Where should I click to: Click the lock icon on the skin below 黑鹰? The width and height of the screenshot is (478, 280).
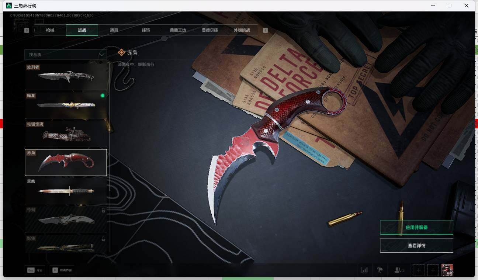point(103,210)
